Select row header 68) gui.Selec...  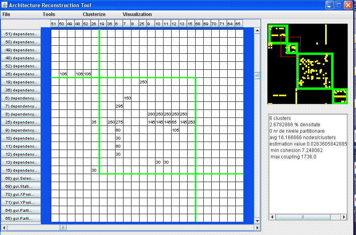[21, 178]
